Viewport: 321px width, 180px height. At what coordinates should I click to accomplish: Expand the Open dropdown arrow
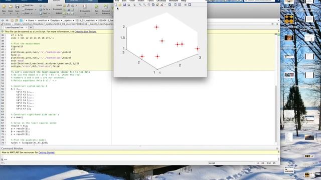coord(11,13)
